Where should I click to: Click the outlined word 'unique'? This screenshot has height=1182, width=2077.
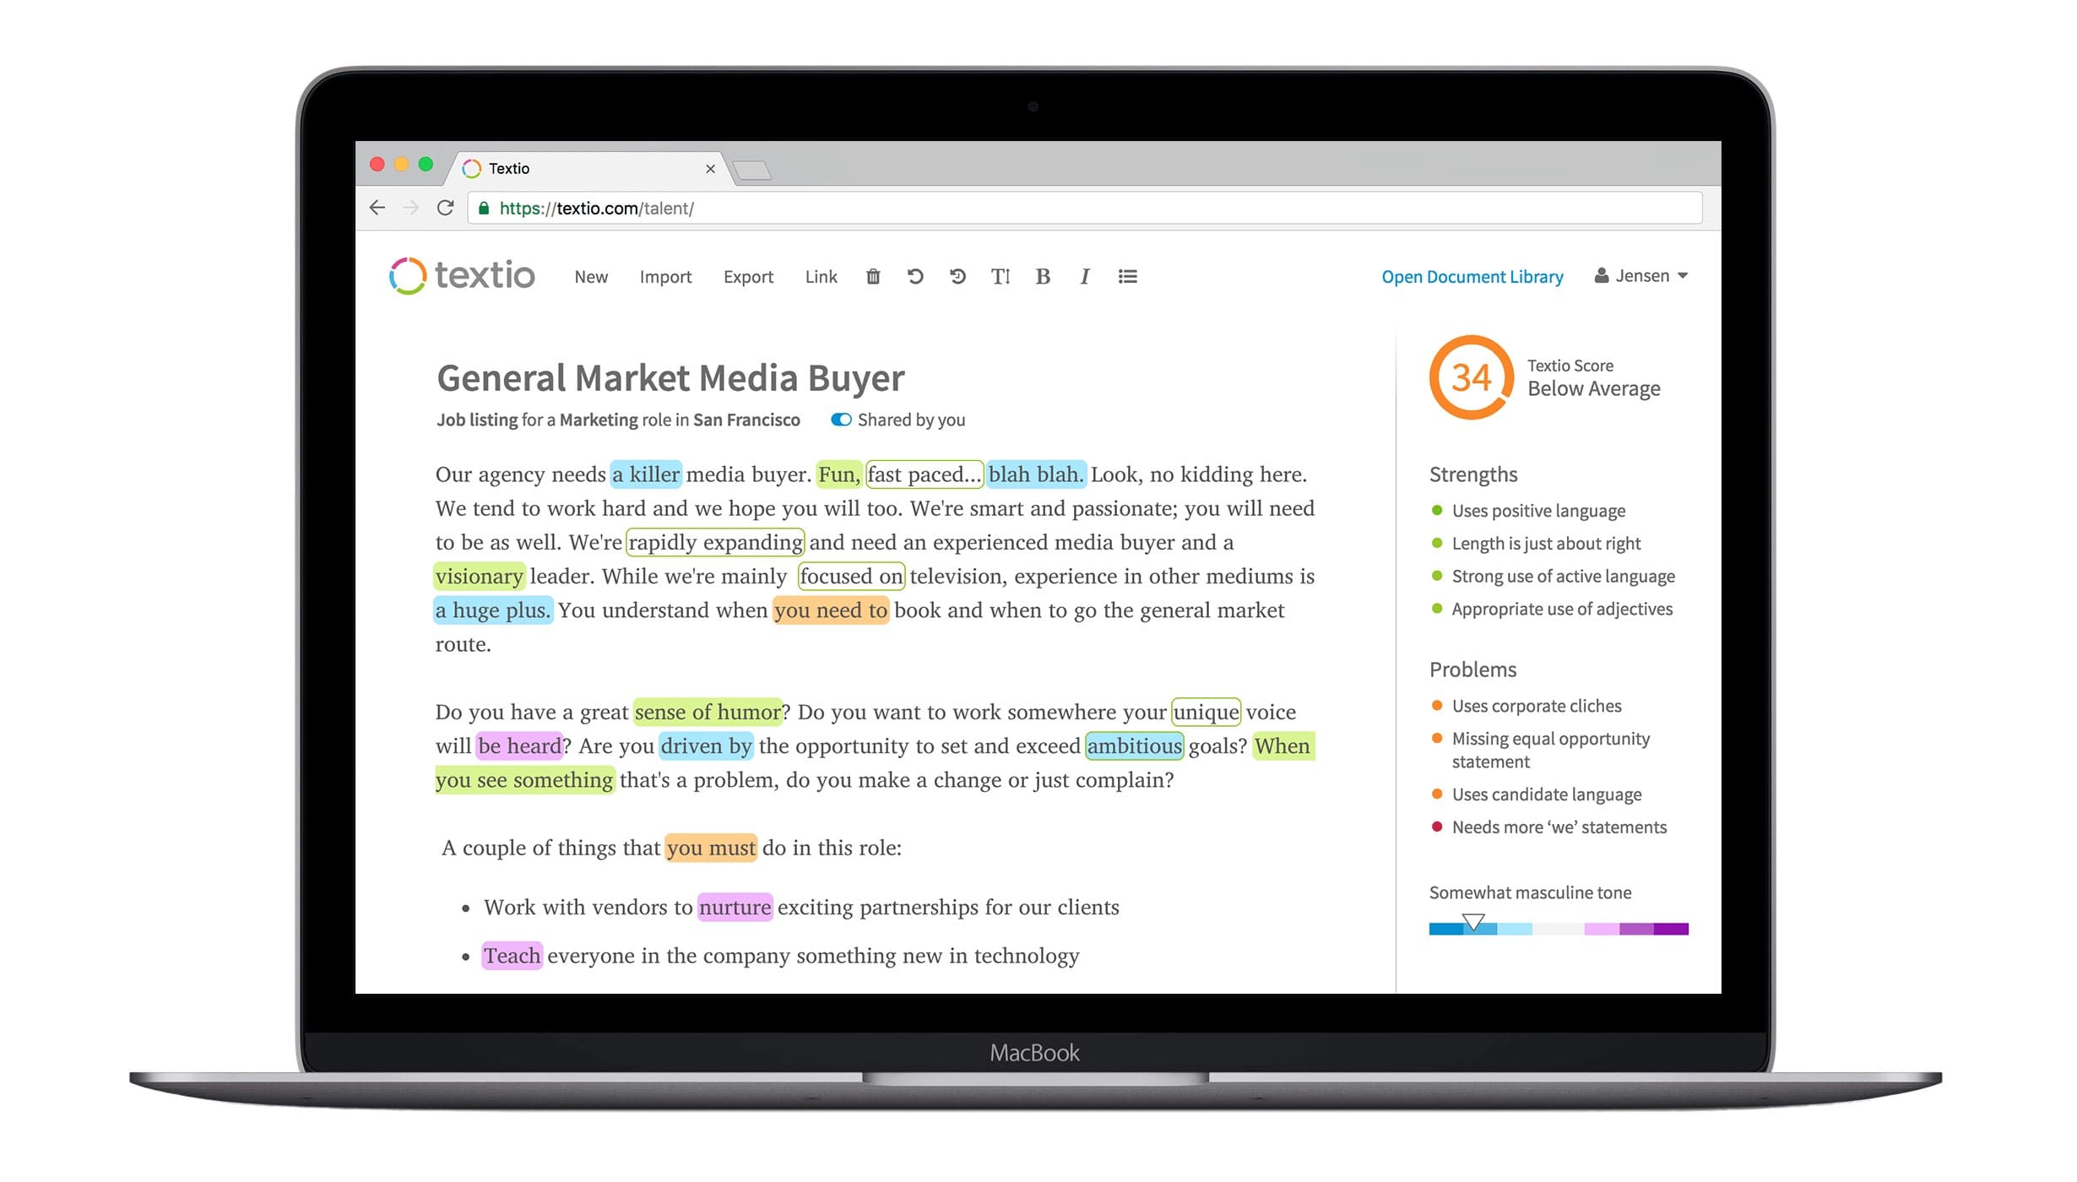click(1207, 712)
